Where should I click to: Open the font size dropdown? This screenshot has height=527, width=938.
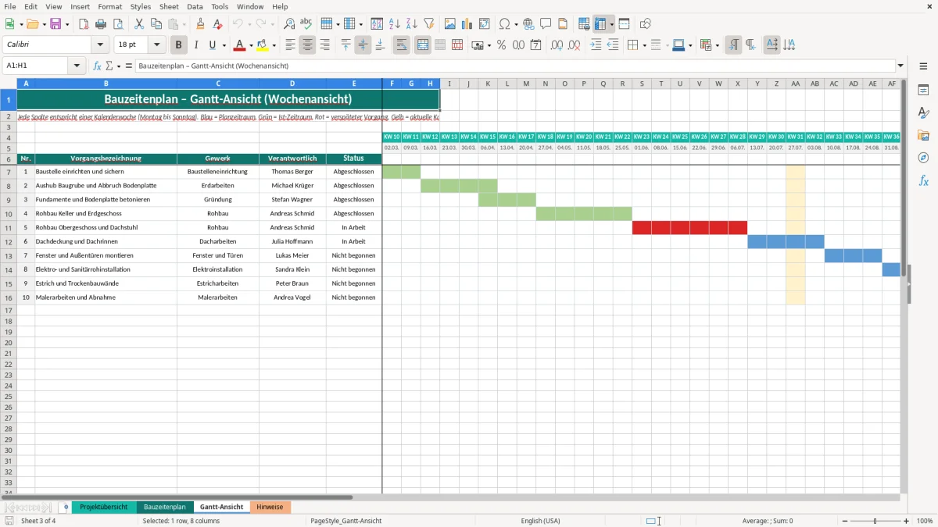click(x=157, y=45)
